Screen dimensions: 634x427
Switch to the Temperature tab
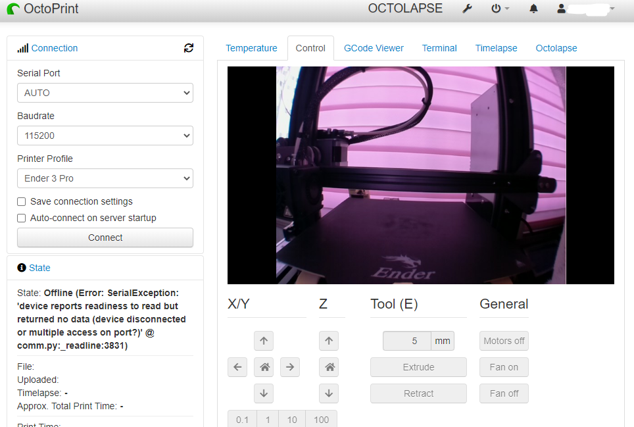[x=251, y=48]
